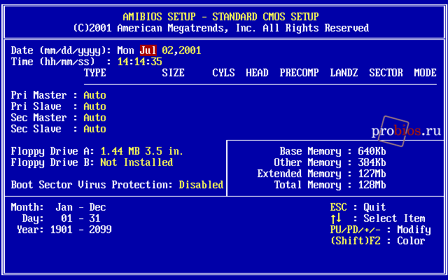This screenshot has height=280, width=448.
Task: Select the highlighted month field Jul
Action: 148,50
